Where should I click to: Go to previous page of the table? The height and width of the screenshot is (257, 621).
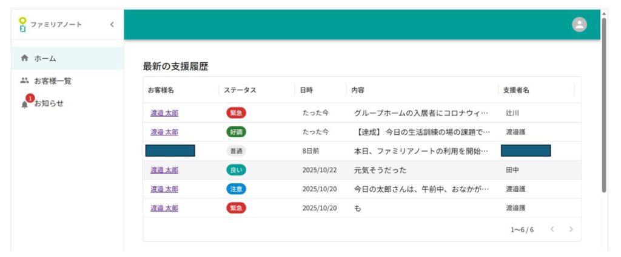click(x=552, y=229)
